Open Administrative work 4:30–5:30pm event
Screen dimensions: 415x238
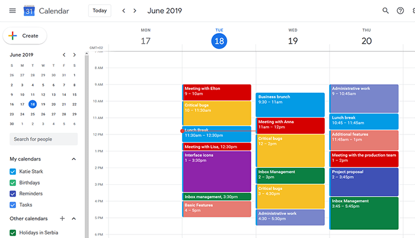(x=290, y=217)
